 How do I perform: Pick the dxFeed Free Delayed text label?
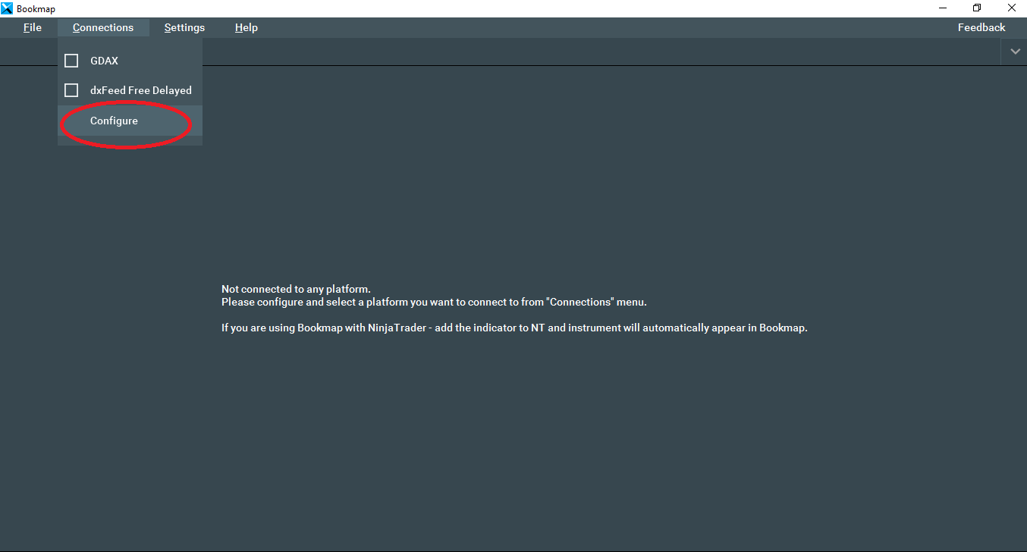[140, 90]
